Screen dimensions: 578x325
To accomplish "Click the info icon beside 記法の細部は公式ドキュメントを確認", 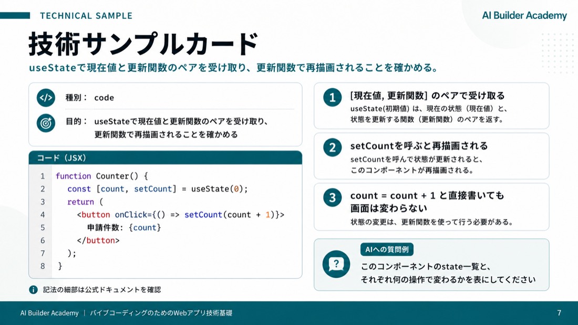I will tap(33, 290).
